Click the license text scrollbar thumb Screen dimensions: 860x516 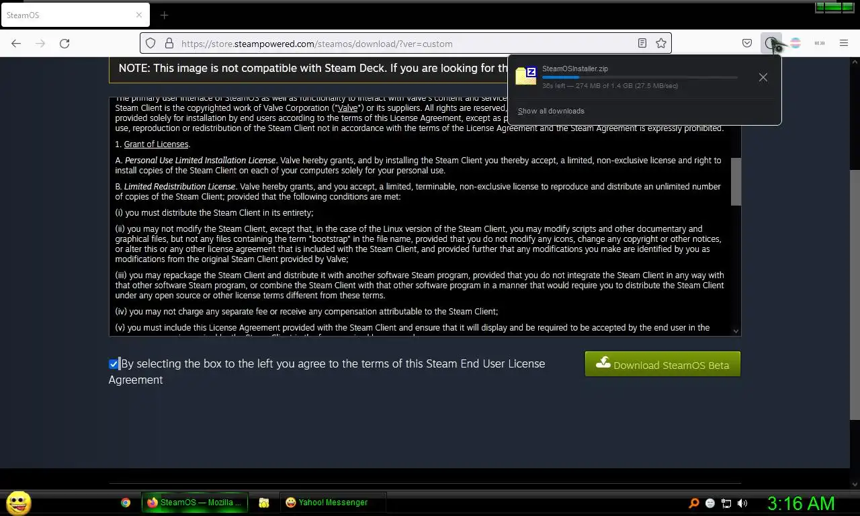click(736, 181)
